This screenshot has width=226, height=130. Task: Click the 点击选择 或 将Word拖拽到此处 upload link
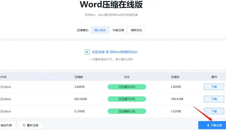(114, 52)
